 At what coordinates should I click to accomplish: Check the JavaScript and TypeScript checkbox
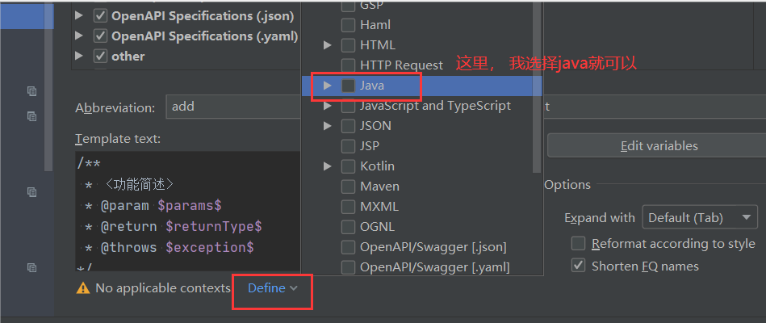(348, 106)
